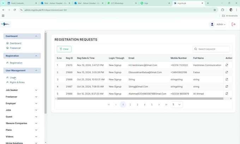Click the Reg Date & Time column header
This screenshot has width=240, height=144.
click(86, 58)
